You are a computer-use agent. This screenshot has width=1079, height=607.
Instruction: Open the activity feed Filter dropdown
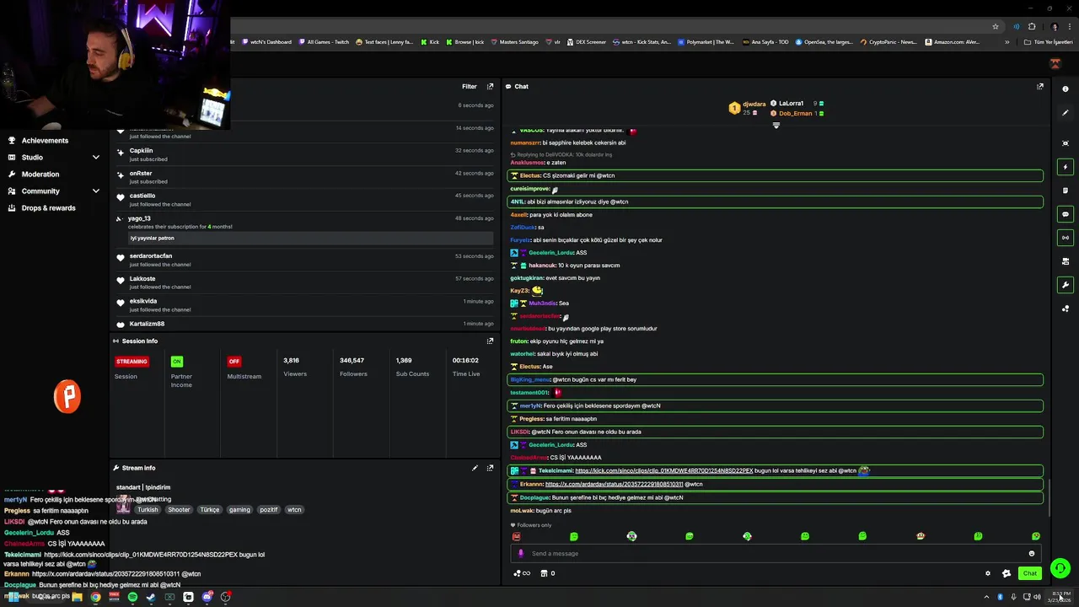(x=469, y=86)
